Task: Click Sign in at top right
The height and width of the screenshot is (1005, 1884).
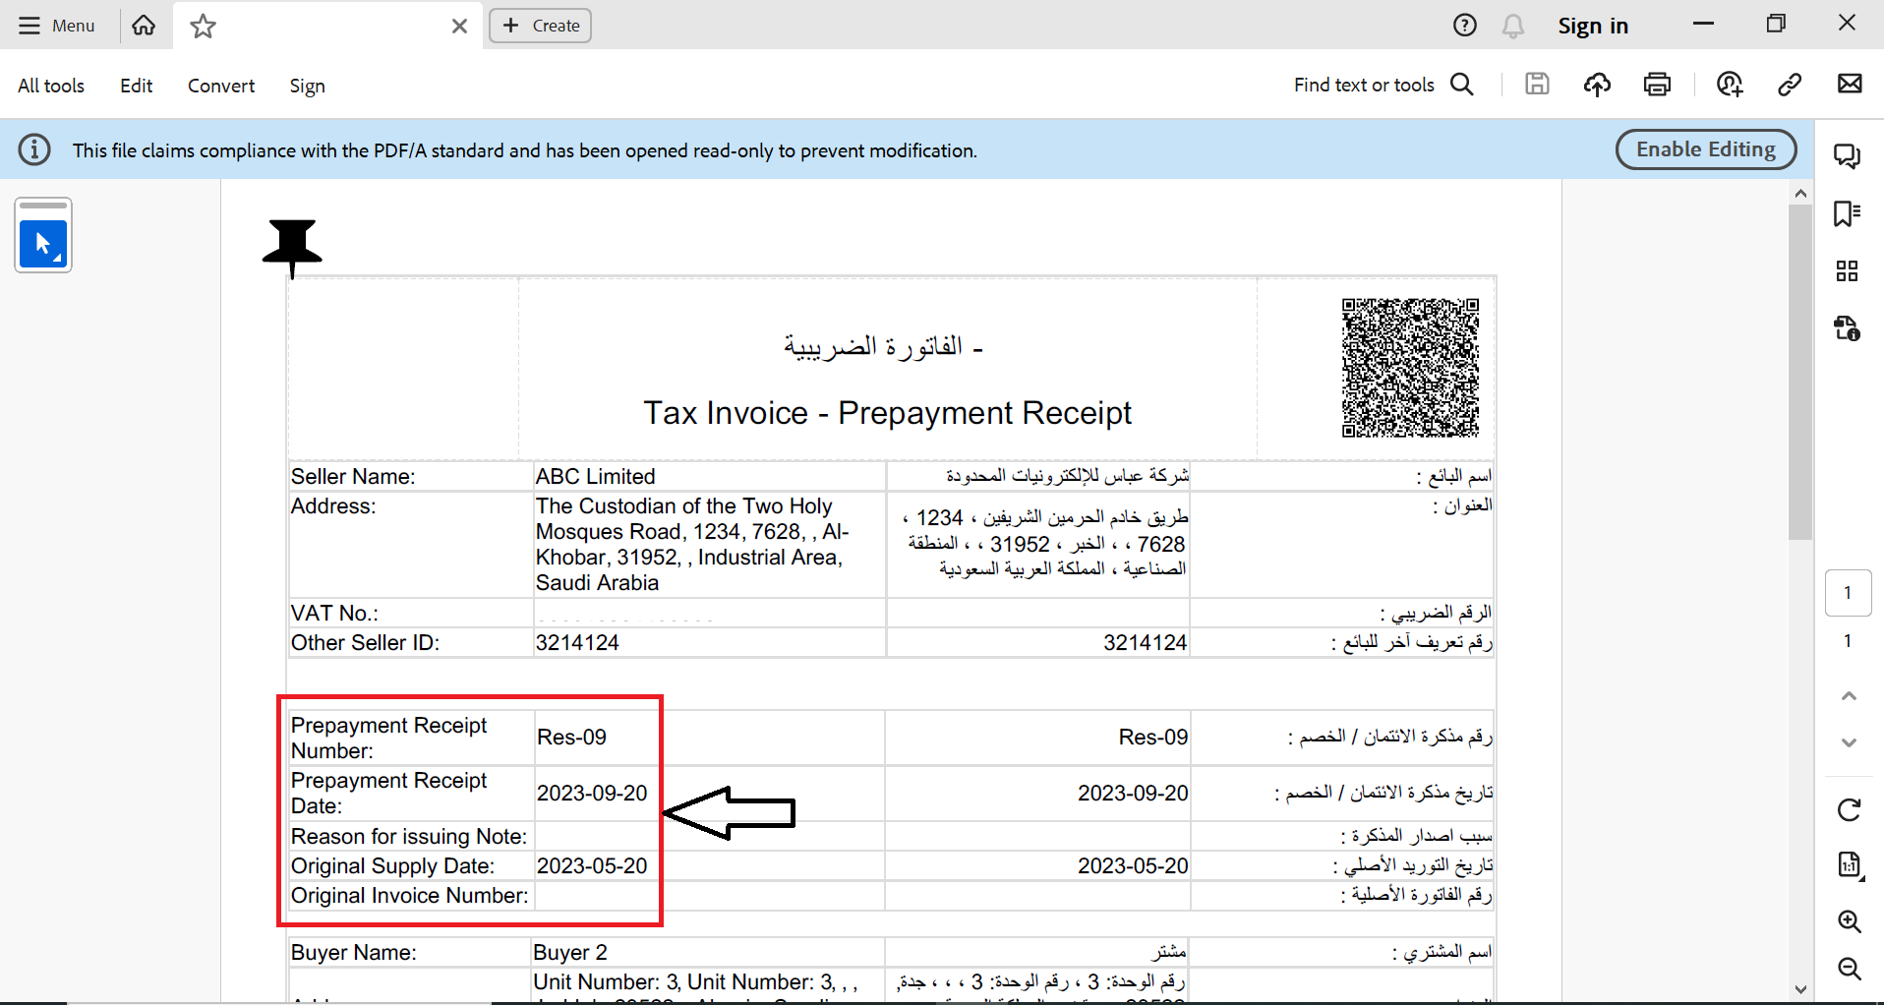Action: tap(1593, 26)
